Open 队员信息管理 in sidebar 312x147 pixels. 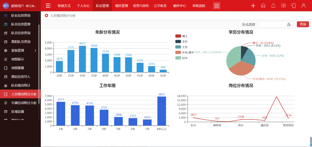click(21, 24)
